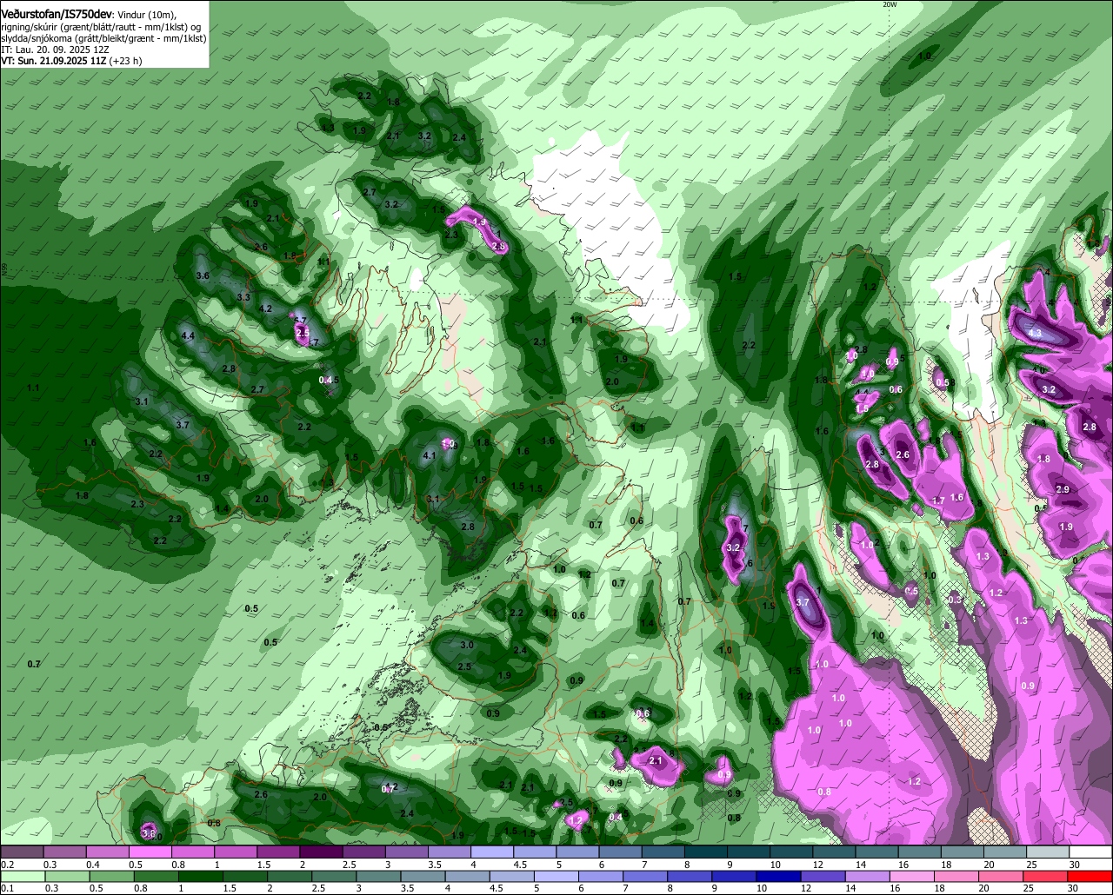The image size is (1113, 895).
Task: Click bottom legend swatch between 0.1 and 0.3
Action: [x=22, y=875]
